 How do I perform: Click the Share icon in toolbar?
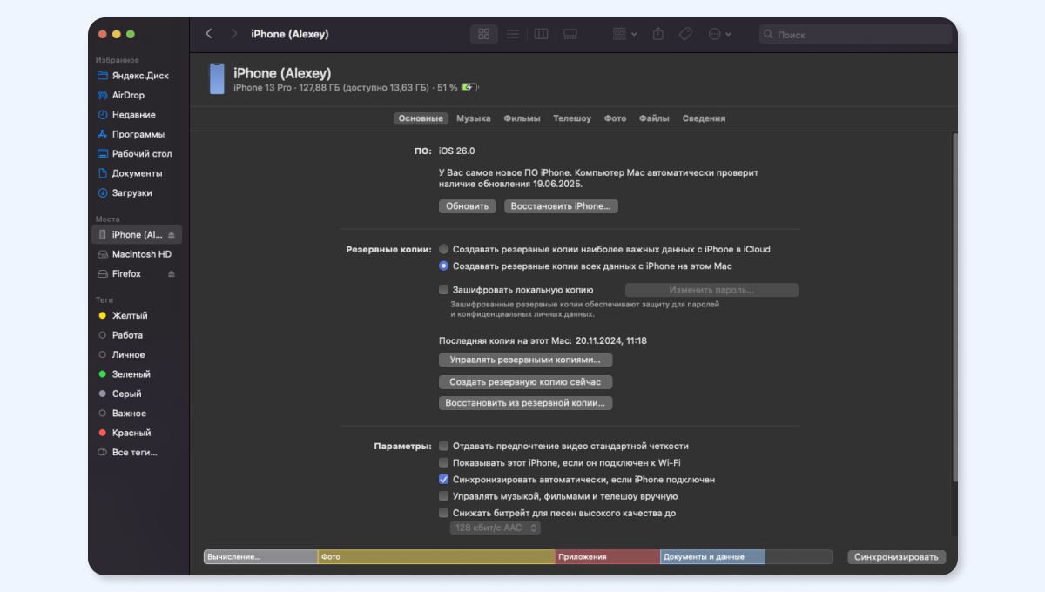[x=658, y=34]
